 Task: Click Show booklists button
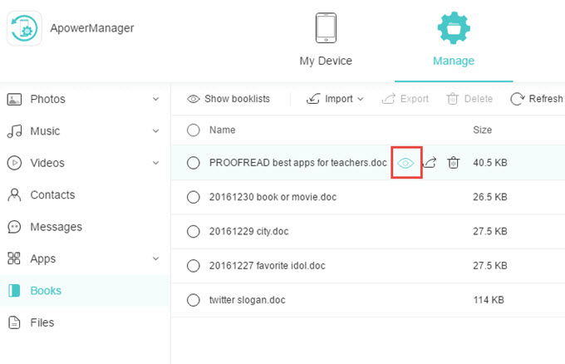click(x=228, y=99)
